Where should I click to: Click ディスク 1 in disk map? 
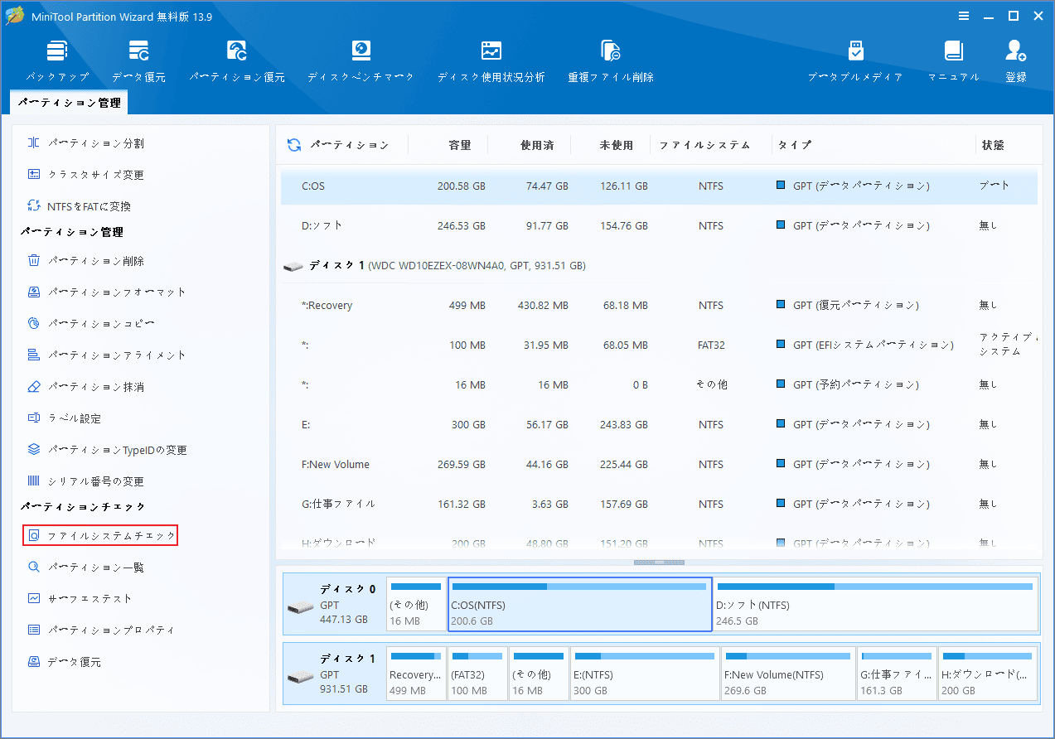[333, 674]
